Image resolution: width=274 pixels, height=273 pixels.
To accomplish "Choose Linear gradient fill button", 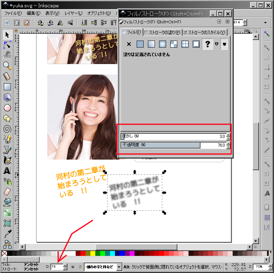I will tap(151, 44).
